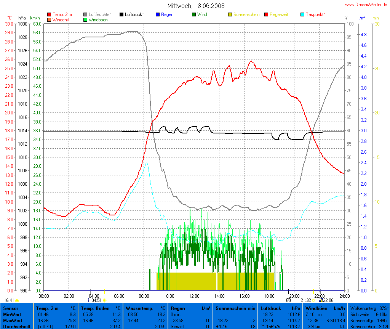Click the Sonnenschein legend label
This screenshot has width=390, height=329.
point(246,14)
